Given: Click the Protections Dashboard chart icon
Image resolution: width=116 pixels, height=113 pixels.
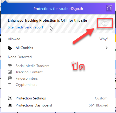Looking at the screenshot, I should [x=10, y=105].
